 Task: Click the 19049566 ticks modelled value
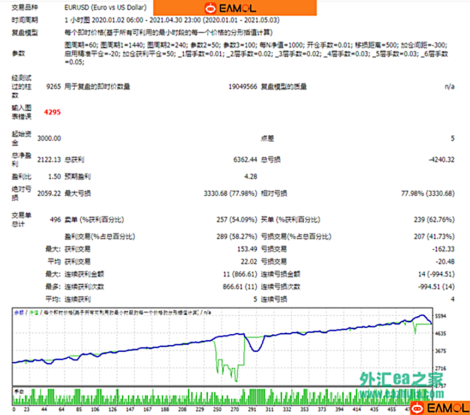[x=243, y=86]
